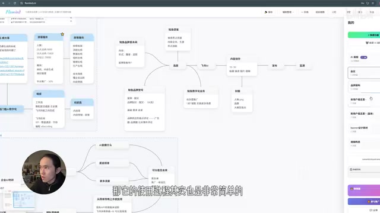380x213 pixels.
Task: Click the 存储空间 storage icon in the sidebar
Action: [x=351, y=170]
